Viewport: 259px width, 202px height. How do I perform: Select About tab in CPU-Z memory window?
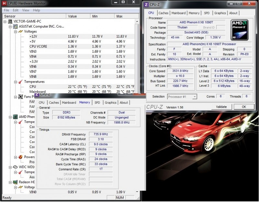[124, 103]
